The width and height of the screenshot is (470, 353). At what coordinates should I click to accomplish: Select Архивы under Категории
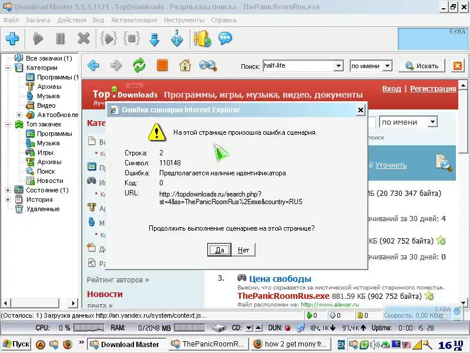click(49, 86)
